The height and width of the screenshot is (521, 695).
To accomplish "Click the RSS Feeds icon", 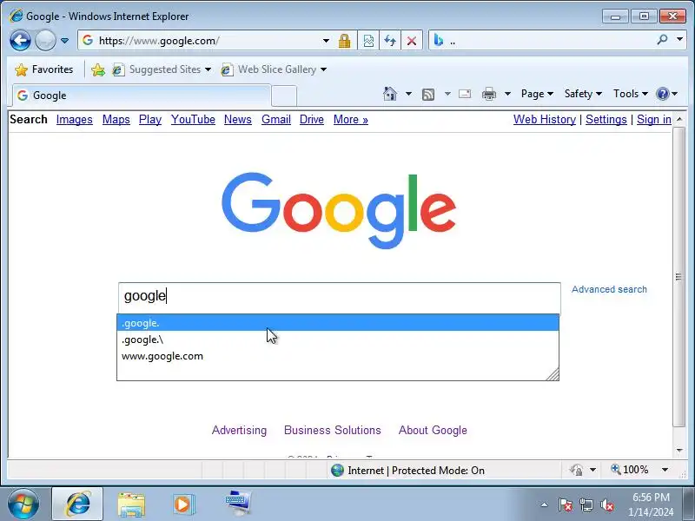I will click(428, 94).
